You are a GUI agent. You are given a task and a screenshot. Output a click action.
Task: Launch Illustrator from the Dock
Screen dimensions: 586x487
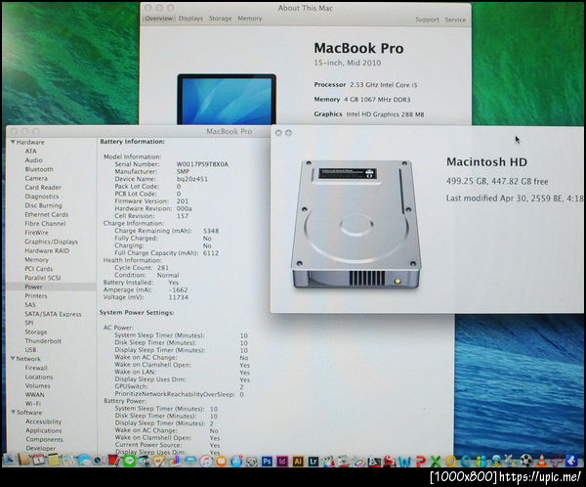[298, 462]
